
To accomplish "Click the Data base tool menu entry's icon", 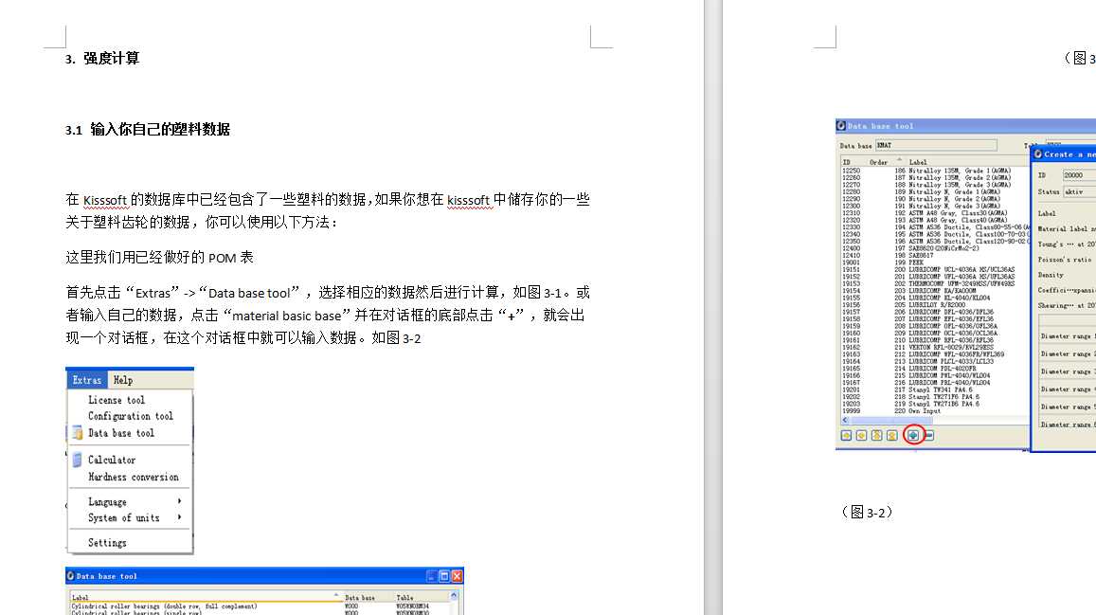I will pos(78,433).
